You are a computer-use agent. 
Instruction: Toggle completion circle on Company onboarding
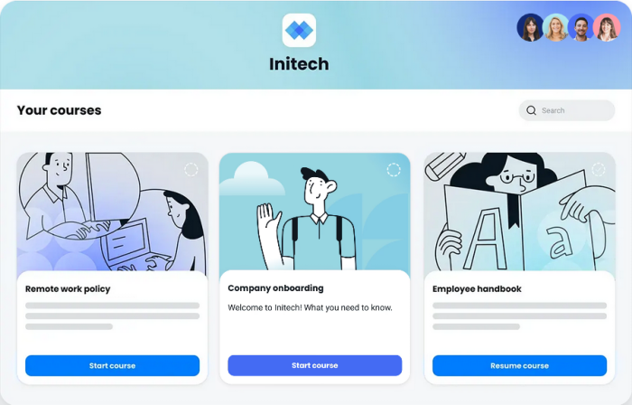[x=394, y=169]
